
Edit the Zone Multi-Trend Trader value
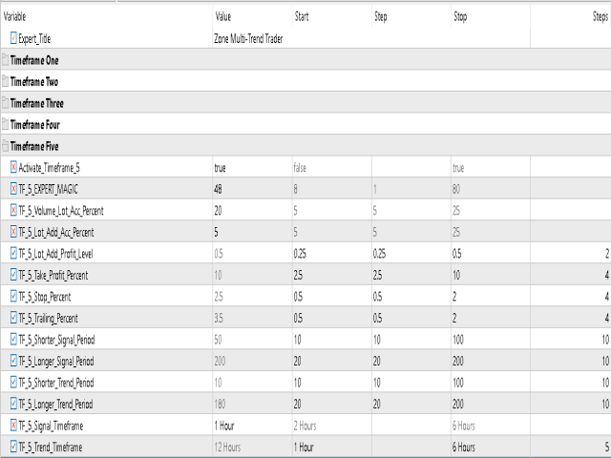(x=248, y=38)
